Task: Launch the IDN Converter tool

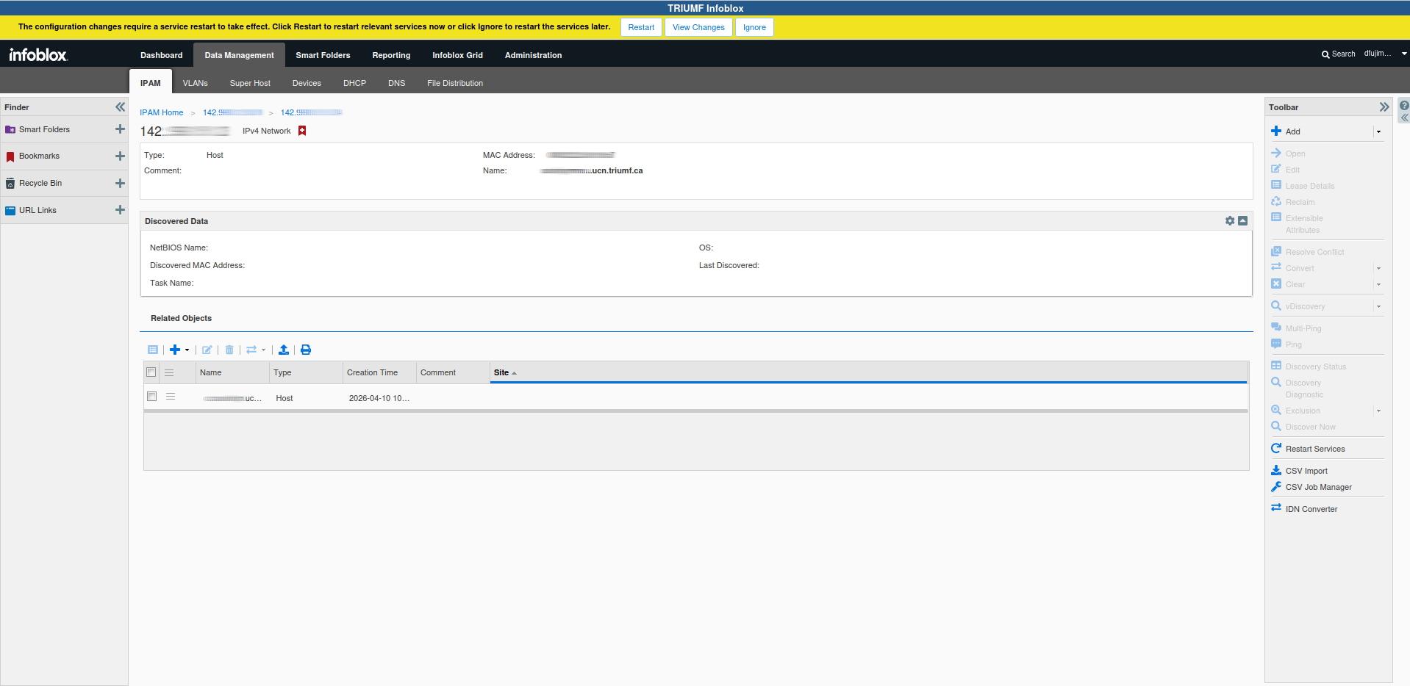Action: tap(1311, 509)
